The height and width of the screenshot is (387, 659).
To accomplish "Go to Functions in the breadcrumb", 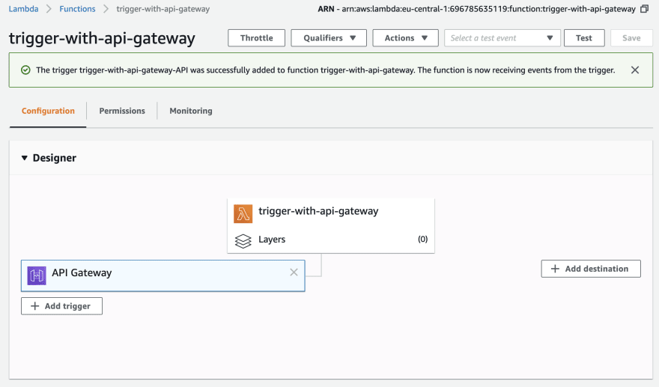I will coord(77,9).
